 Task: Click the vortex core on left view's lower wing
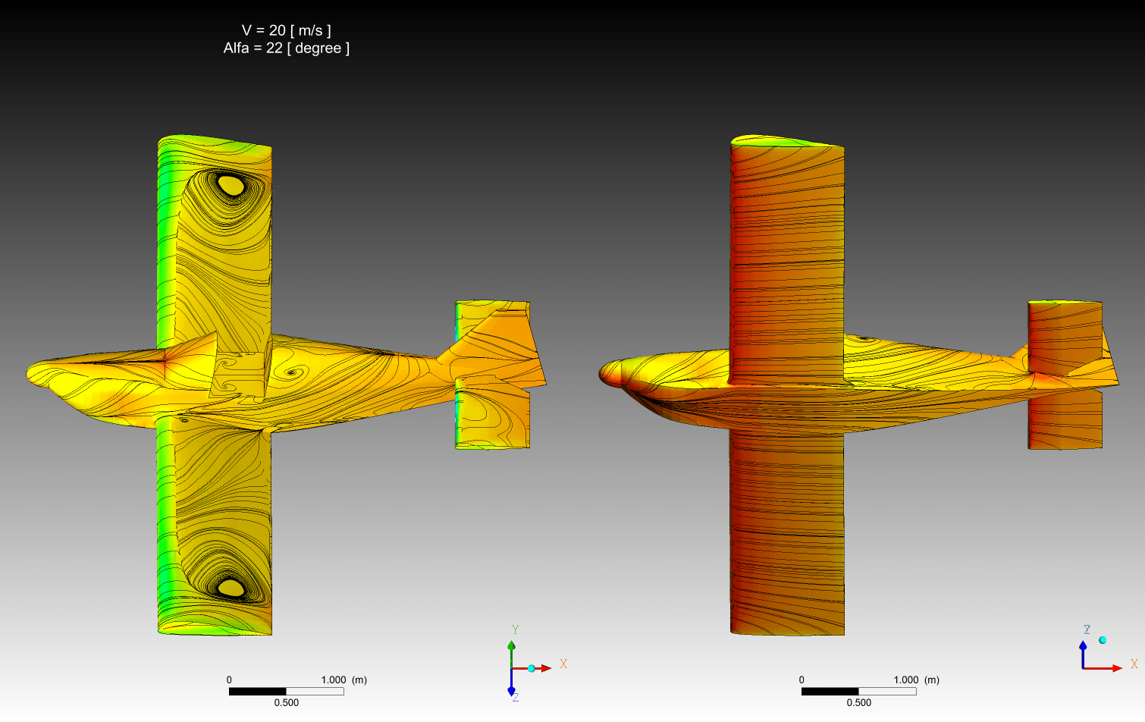(231, 587)
